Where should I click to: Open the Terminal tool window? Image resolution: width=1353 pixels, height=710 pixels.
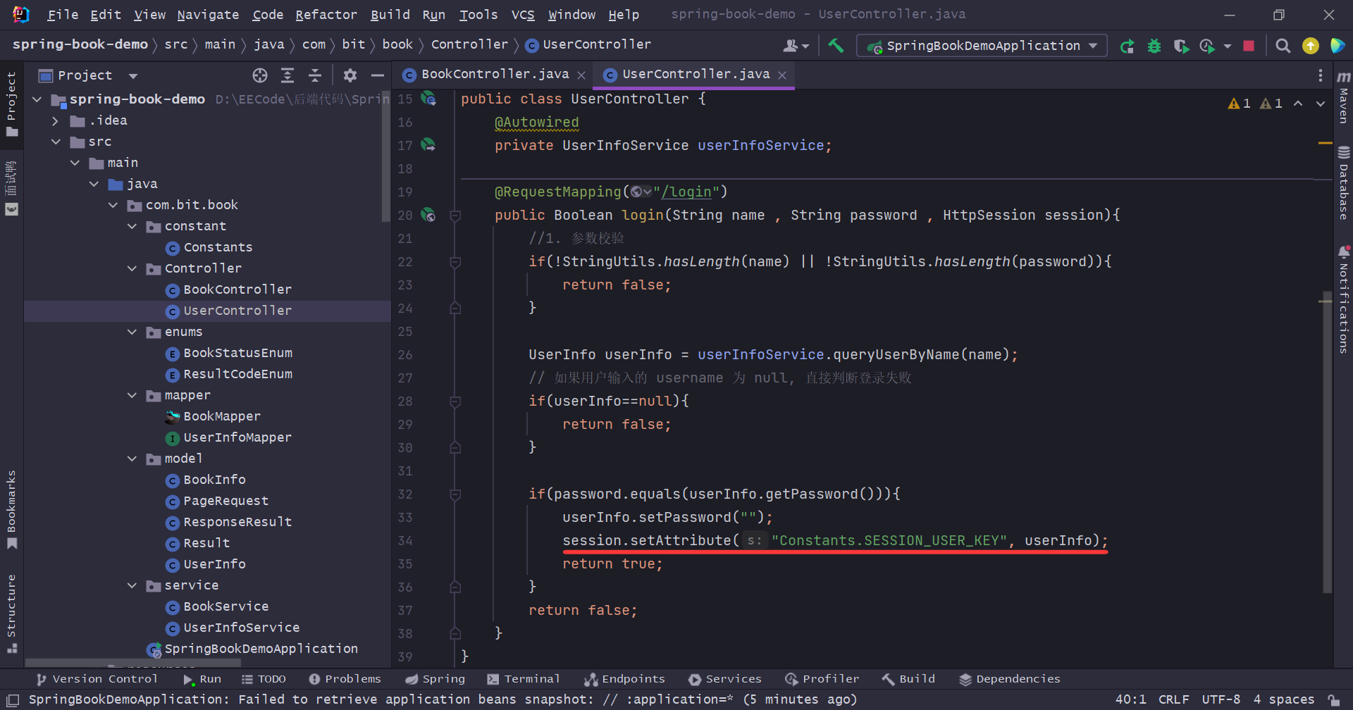523,679
